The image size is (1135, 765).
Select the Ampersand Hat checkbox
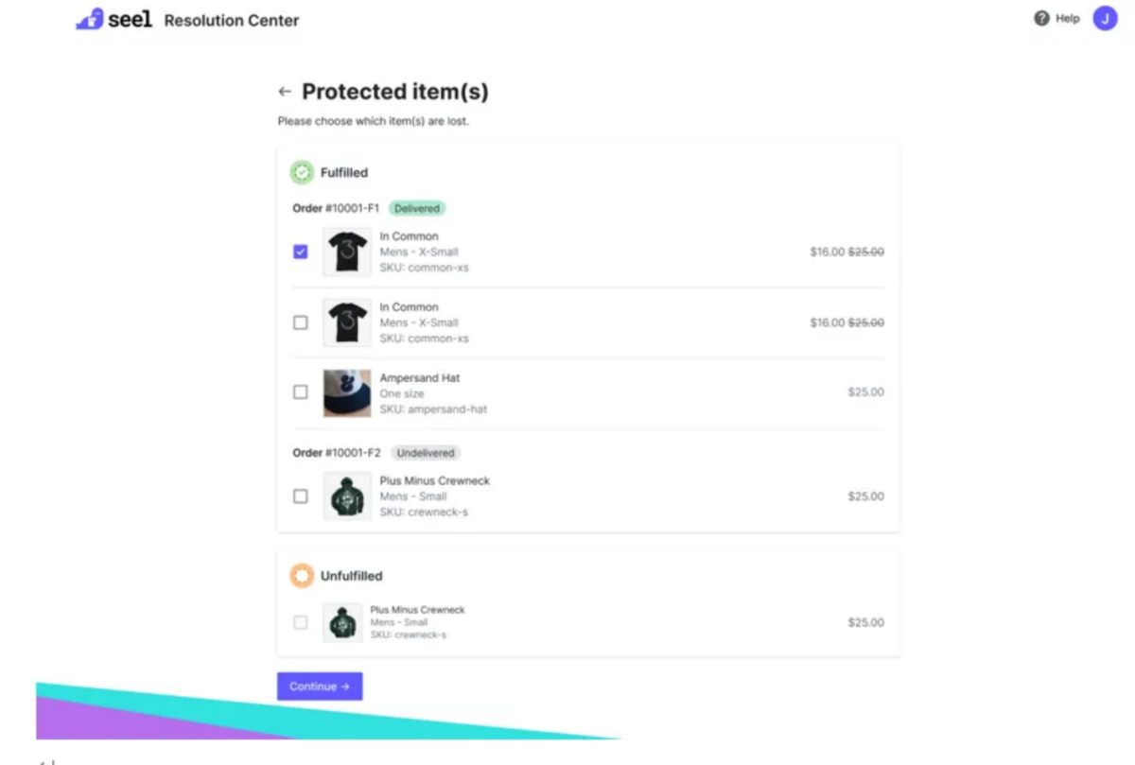tap(301, 391)
